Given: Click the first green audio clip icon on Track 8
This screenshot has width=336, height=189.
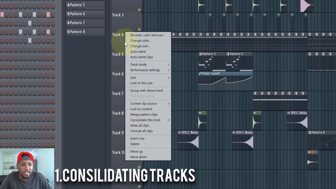Looking at the screenshot, I should 200,113.
